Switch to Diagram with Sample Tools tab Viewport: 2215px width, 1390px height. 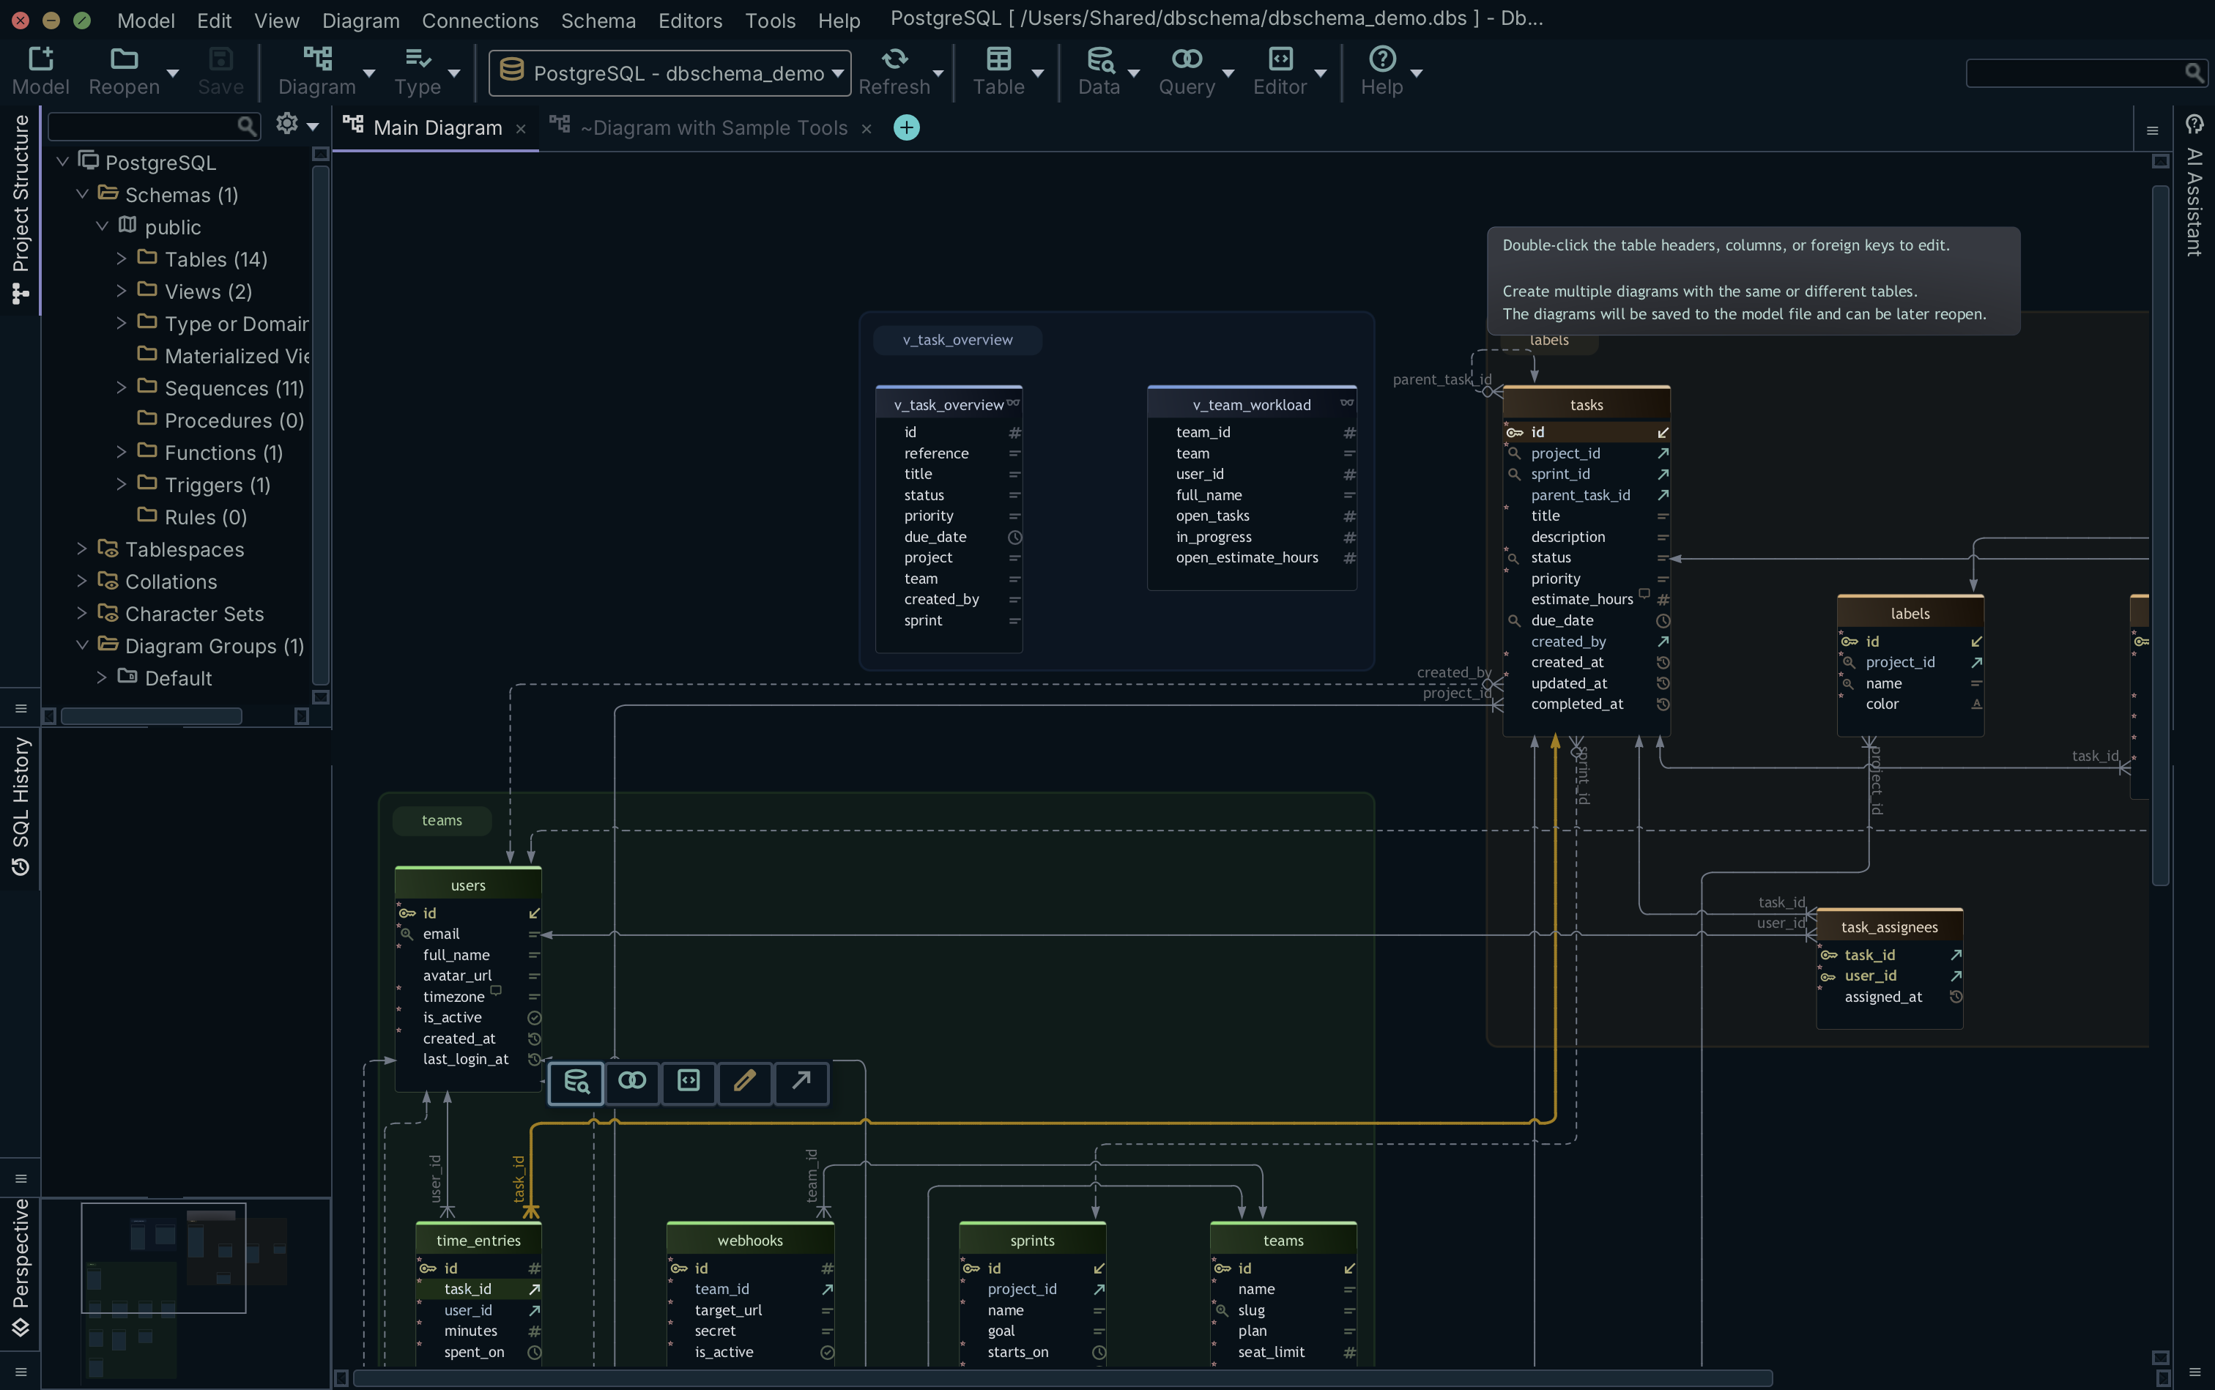pos(714,127)
